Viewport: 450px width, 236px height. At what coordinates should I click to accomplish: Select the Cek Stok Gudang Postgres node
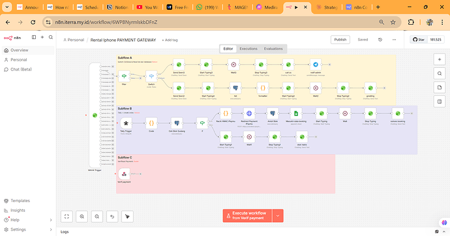tap(177, 123)
